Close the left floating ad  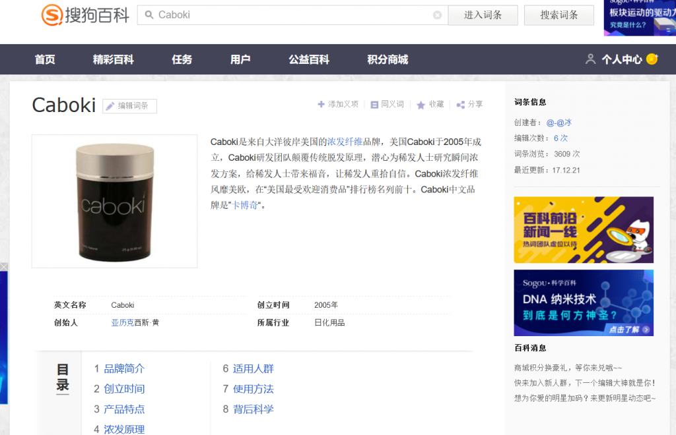click(3, 267)
